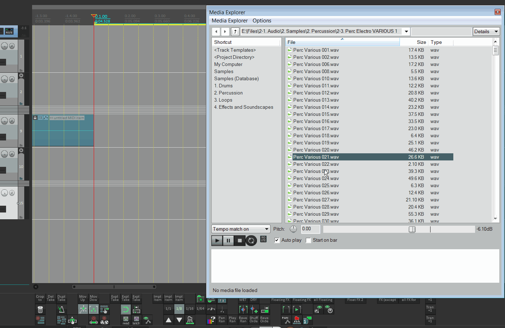Click the preview volume slider handle

412,229
